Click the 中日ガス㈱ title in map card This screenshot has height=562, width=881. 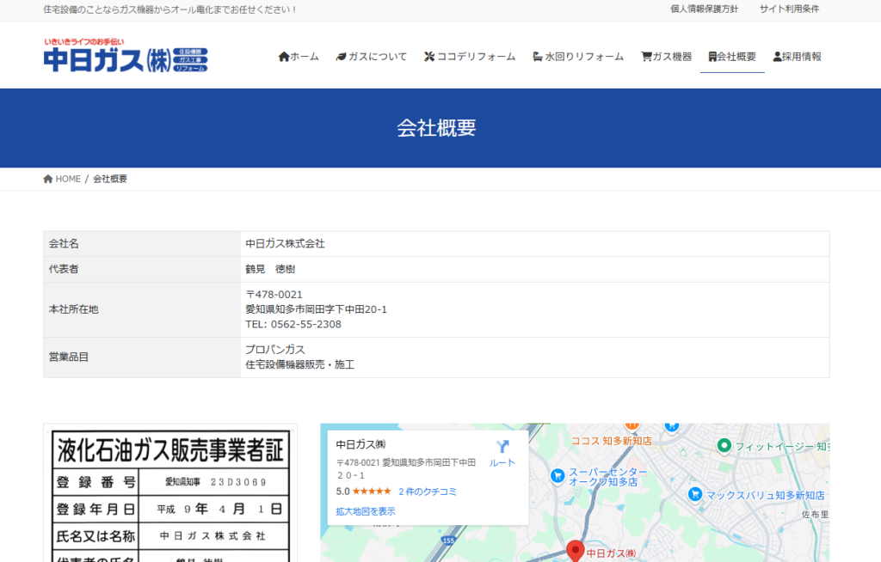(x=360, y=444)
